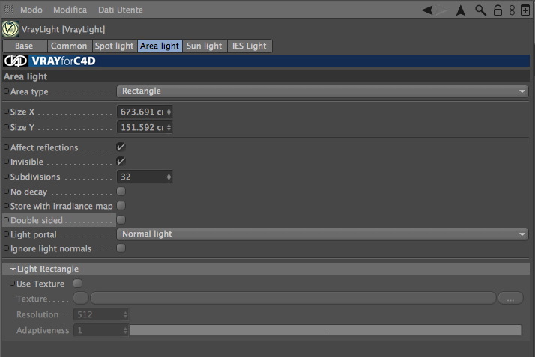Enable the Double sided checkbox
535x357 pixels.
[121, 220]
